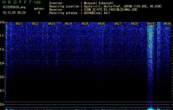Click the 0.9 kHz axis label
This screenshot has height=110, width=173.
coord(2,63)
